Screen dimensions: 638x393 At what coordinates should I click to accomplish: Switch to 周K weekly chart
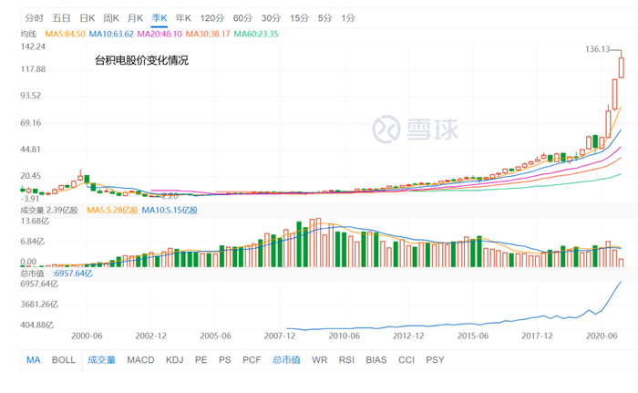coord(110,18)
